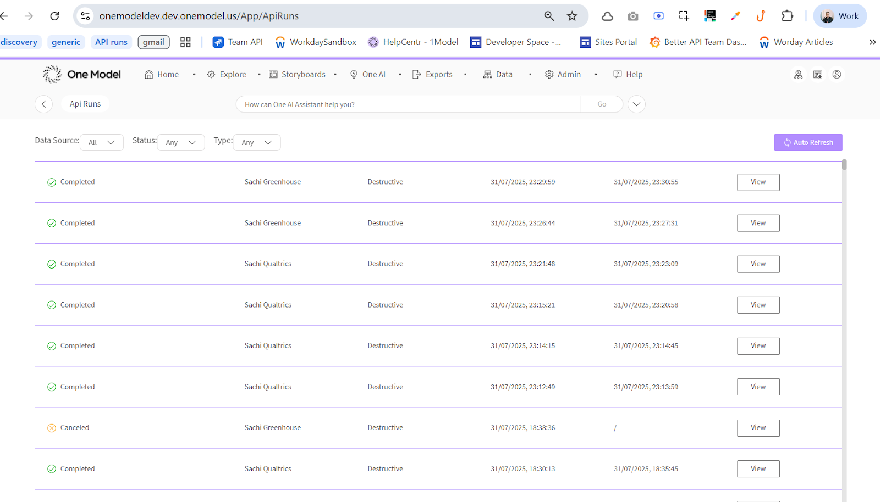Reload the page with the refresh icon
Screen dimensions: 880x502
click(x=54, y=16)
